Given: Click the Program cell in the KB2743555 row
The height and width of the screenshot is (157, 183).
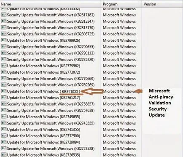Looking at the screenshot, I should click(119, 123).
